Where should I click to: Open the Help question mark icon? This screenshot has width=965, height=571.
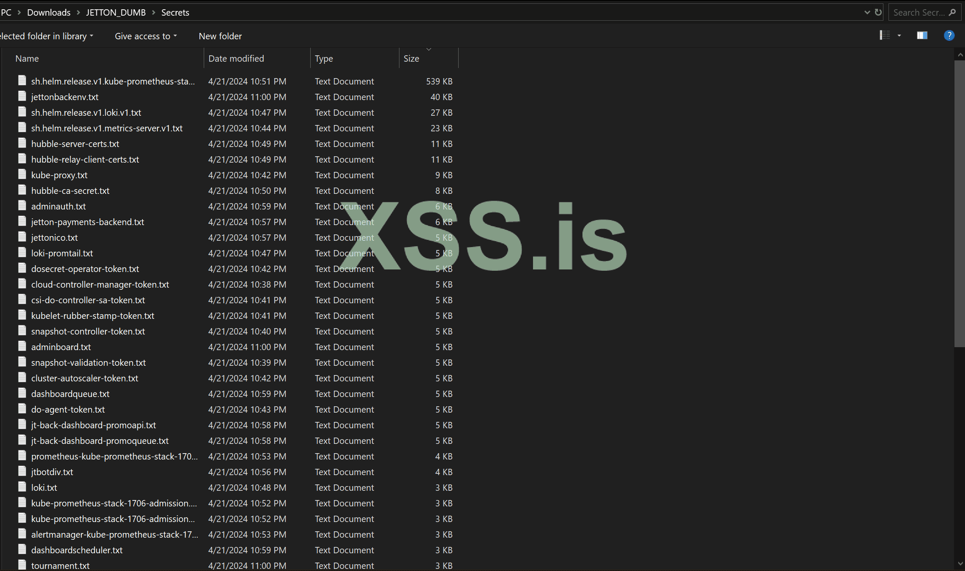point(949,36)
